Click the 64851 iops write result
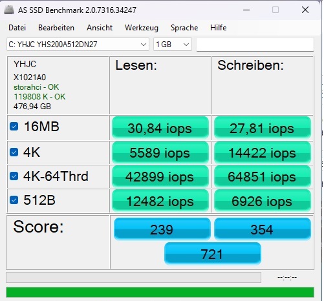 point(263,177)
